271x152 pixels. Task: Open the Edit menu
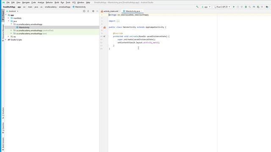point(13,3)
